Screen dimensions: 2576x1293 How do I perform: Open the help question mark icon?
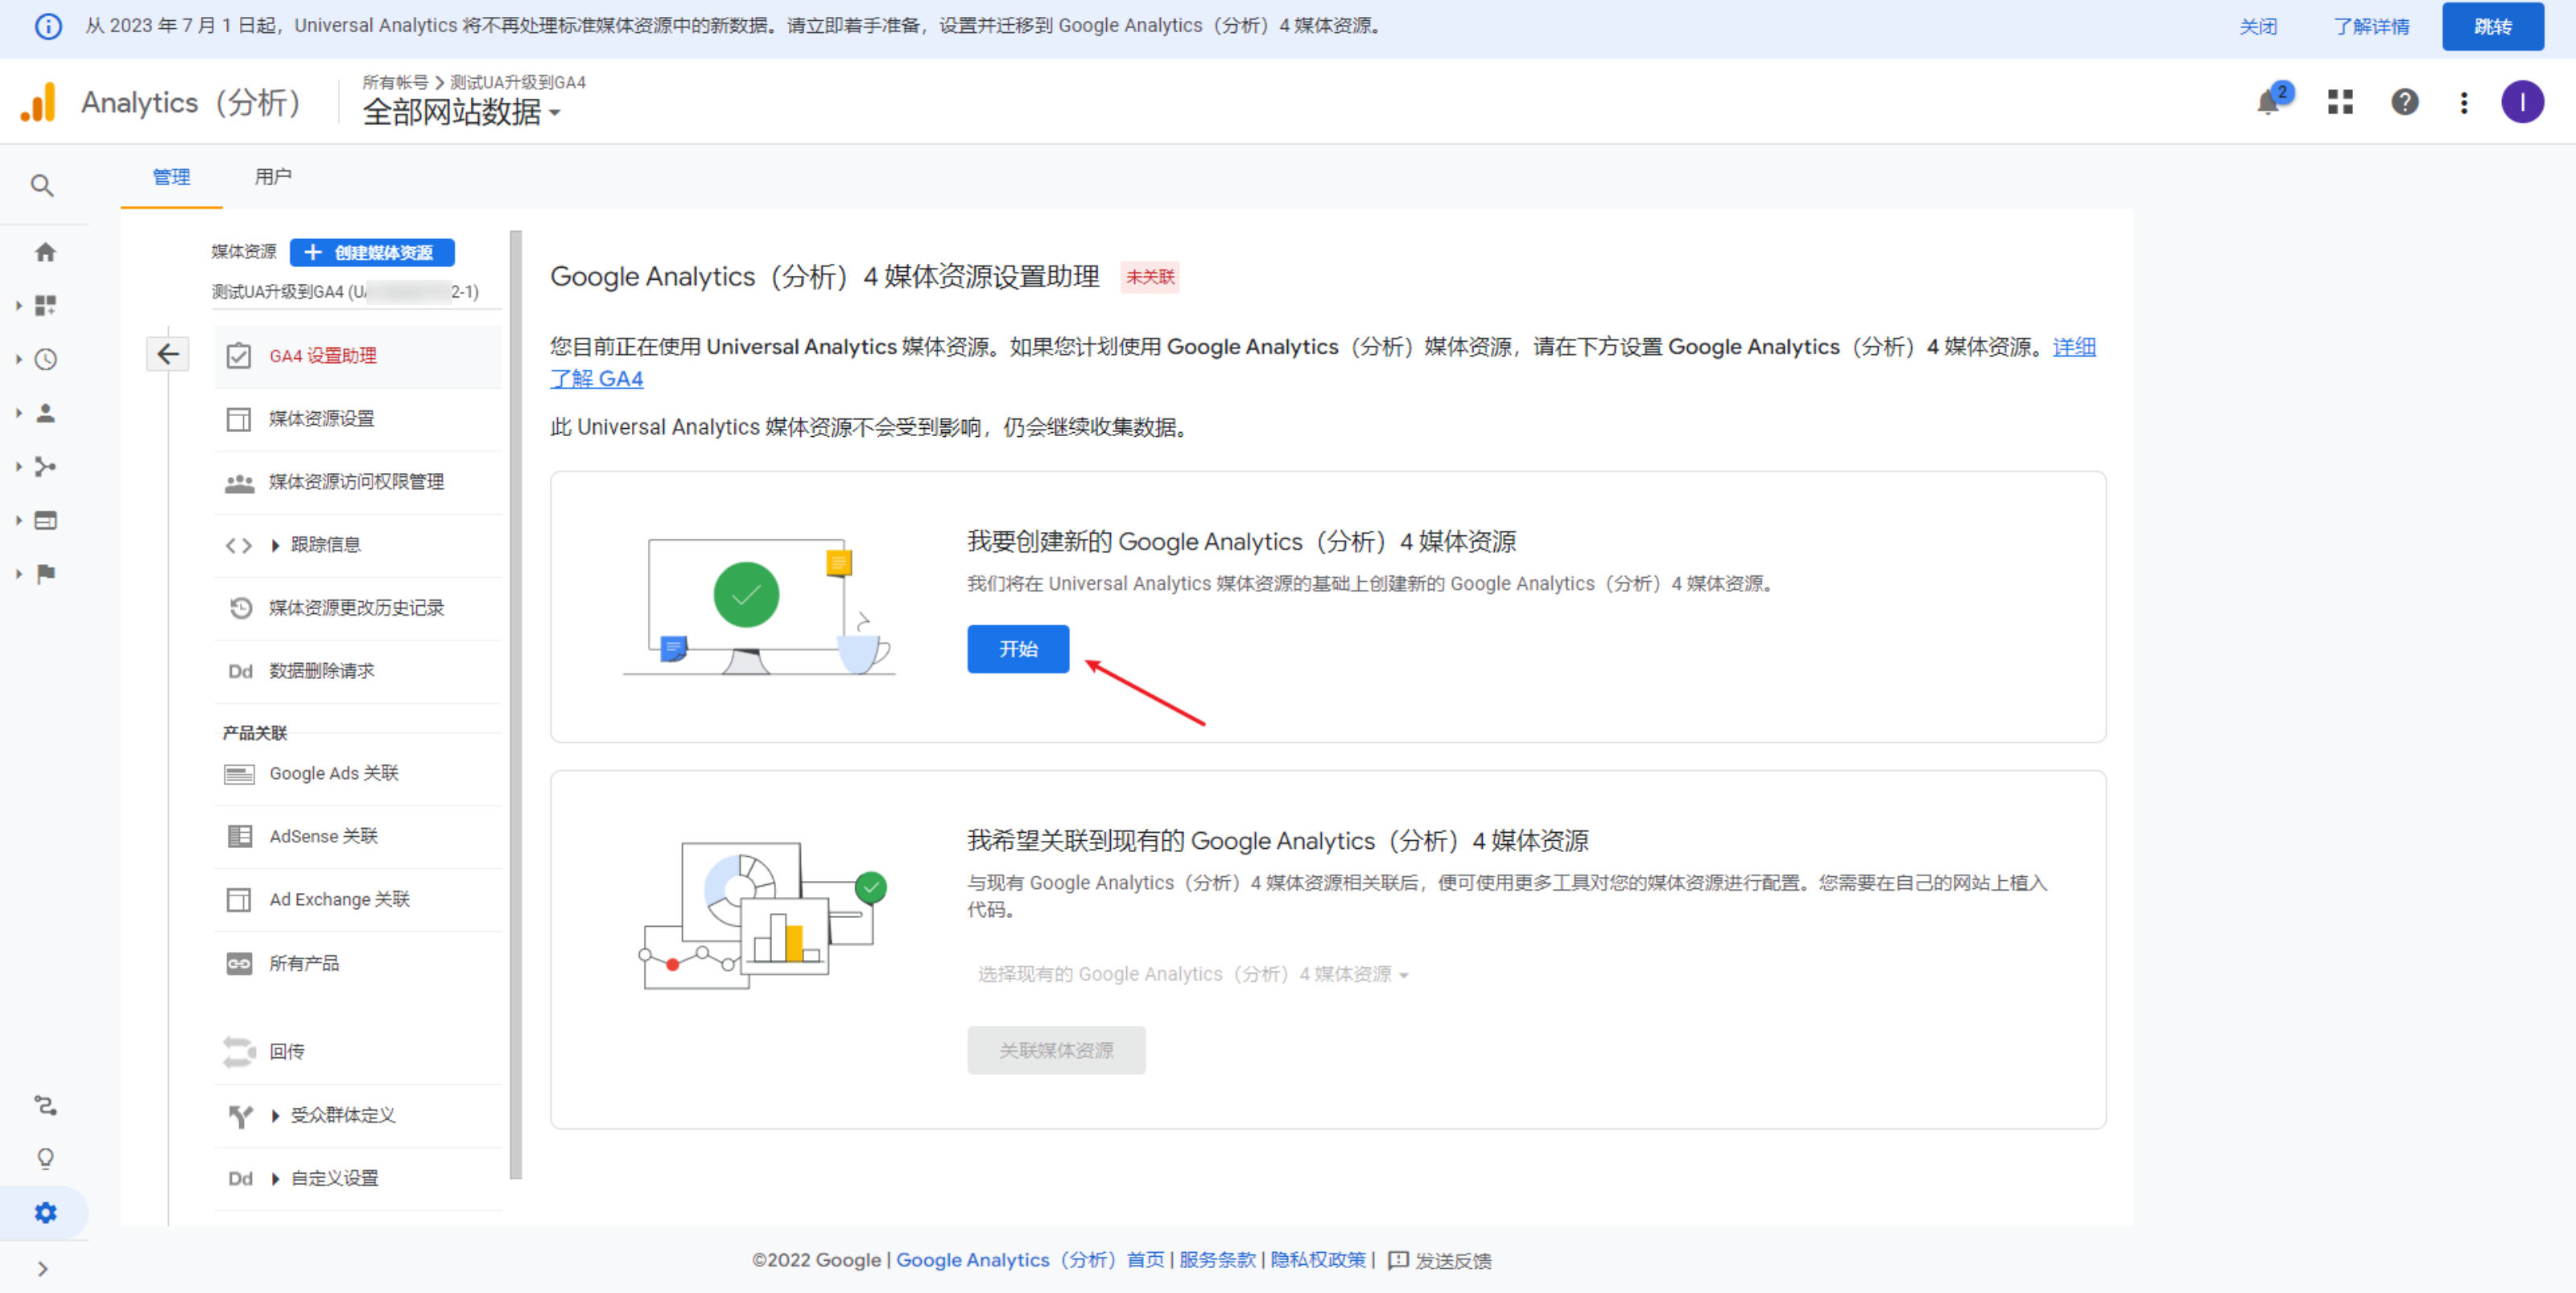pyautogui.click(x=2405, y=102)
